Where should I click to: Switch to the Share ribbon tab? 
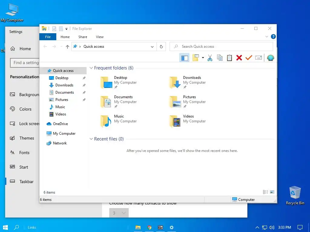(83, 37)
